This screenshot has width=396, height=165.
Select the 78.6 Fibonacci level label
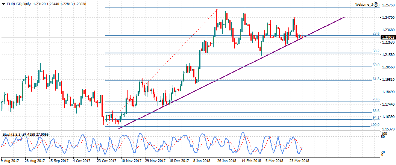[375, 99]
